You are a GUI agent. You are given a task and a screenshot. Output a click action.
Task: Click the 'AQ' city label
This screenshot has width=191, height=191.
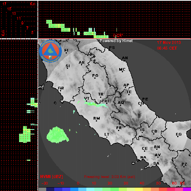pyautogui.click(x=121, y=103)
